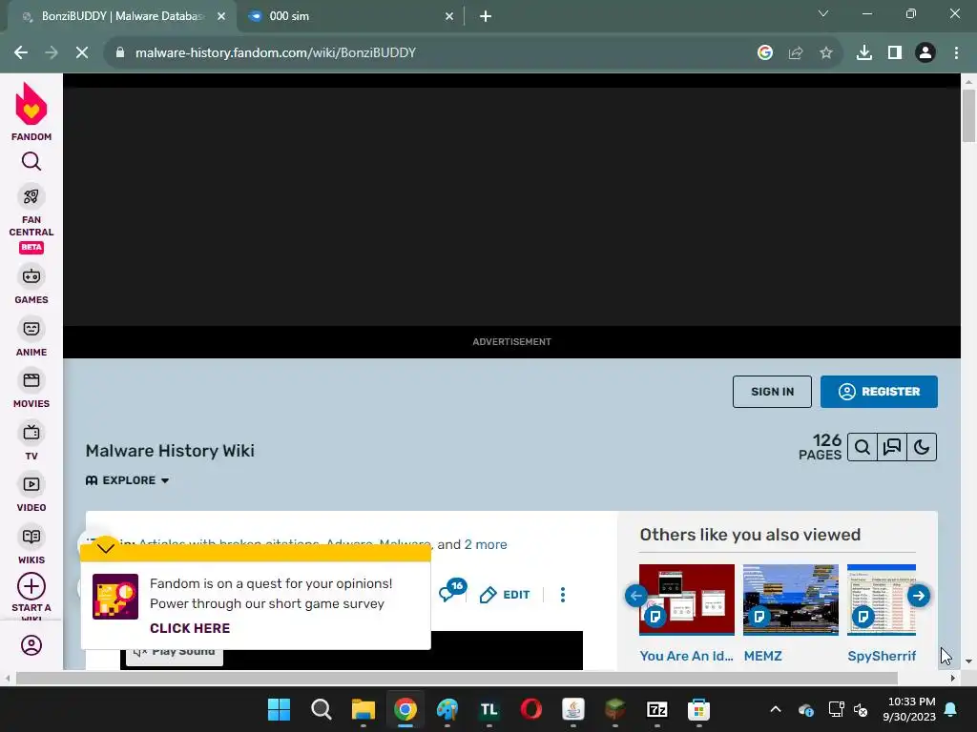The width and height of the screenshot is (977, 732).
Task: Open Microsoft Store from taskbar
Action: pos(698,709)
